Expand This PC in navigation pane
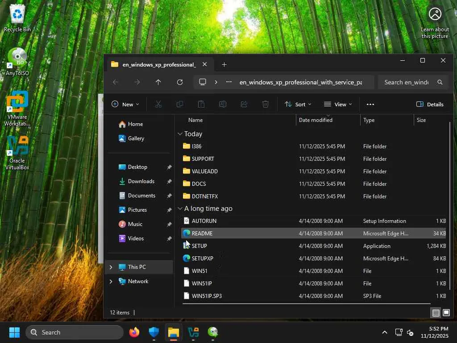The height and width of the screenshot is (343, 457). [x=111, y=267]
